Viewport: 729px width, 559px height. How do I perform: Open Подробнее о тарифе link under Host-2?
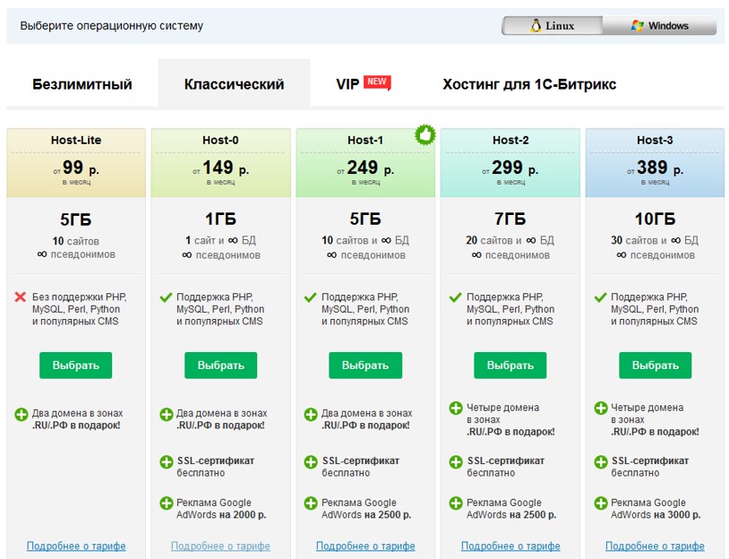[510, 546]
